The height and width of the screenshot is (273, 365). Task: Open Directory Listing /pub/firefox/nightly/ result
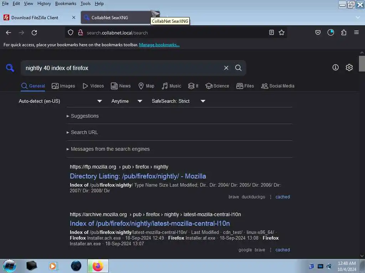click(138, 176)
